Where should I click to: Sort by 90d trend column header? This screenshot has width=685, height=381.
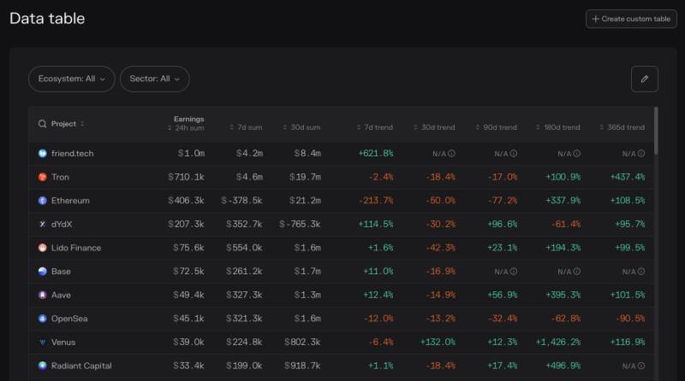(497, 127)
